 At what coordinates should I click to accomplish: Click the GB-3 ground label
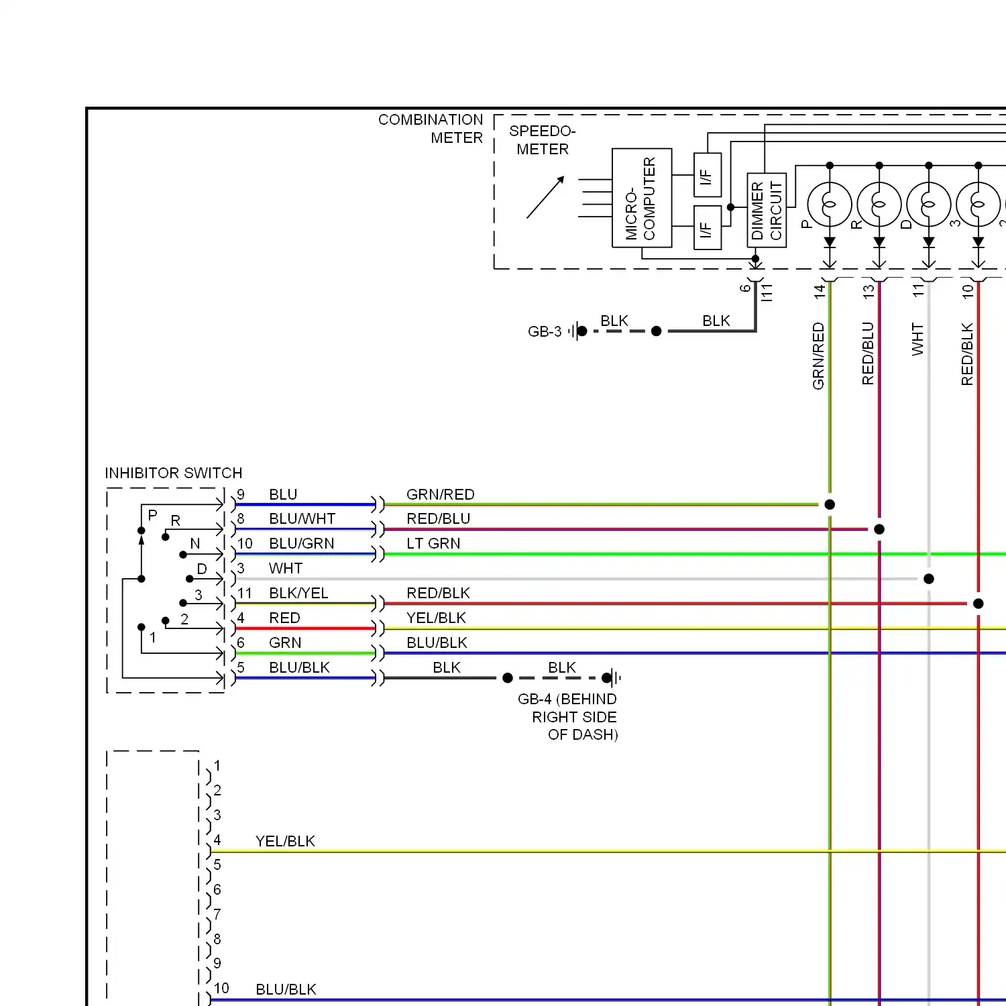pyautogui.click(x=545, y=331)
